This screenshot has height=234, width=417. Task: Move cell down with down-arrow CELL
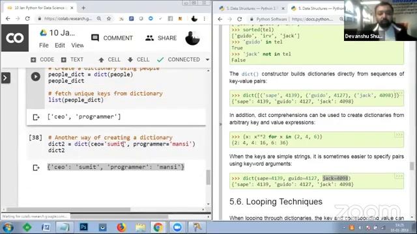tap(138, 60)
